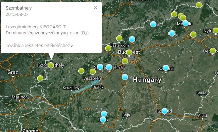
Task: Select the green marker directly above Veszprém label
Action: point(93,72)
